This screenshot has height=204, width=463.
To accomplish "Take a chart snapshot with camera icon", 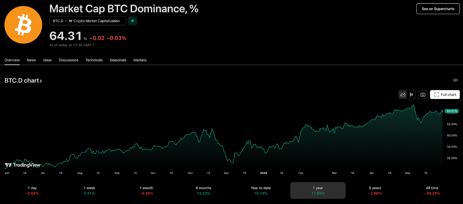I will [x=423, y=95].
